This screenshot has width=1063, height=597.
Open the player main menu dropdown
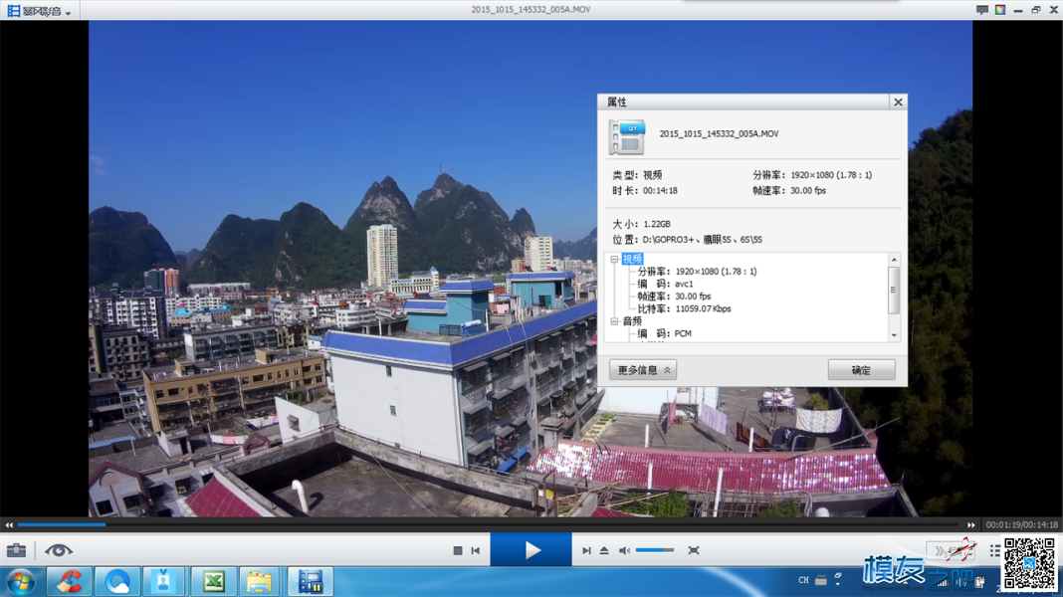[x=39, y=11]
